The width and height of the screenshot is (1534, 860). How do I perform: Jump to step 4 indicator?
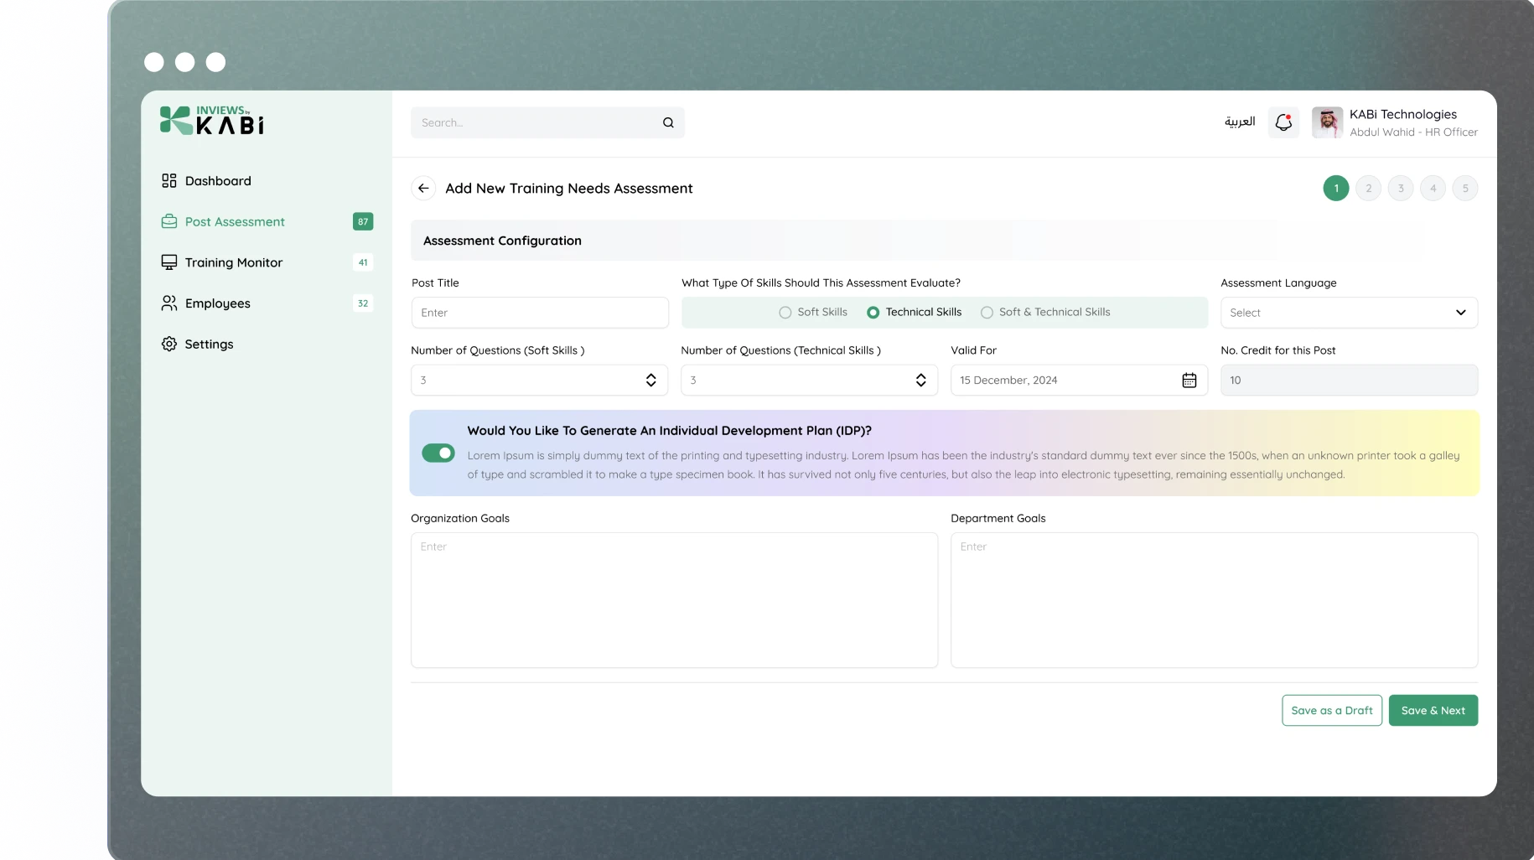(x=1433, y=189)
